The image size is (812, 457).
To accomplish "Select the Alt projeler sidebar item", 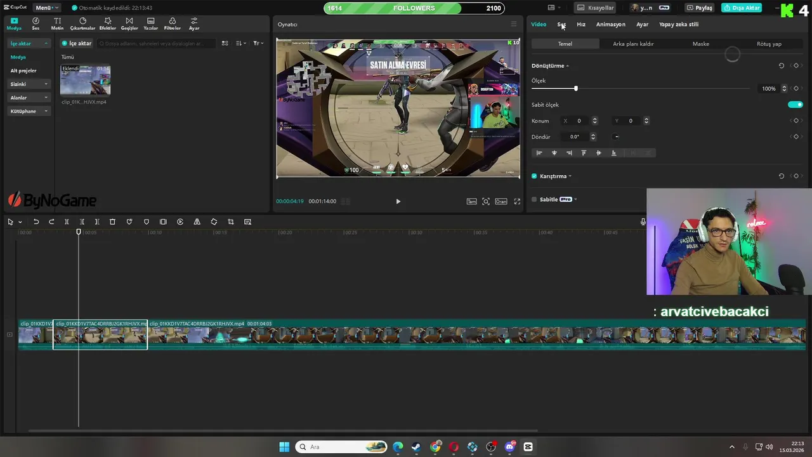I will [23, 70].
